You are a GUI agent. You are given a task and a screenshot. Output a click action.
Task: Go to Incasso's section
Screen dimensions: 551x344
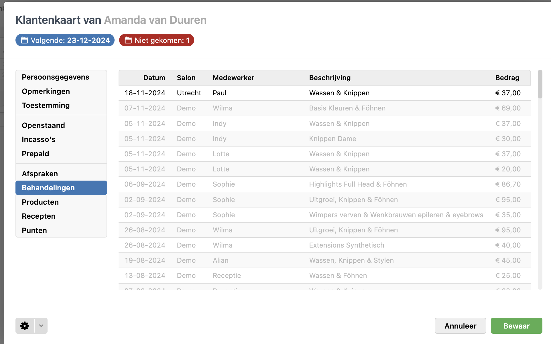[39, 139]
